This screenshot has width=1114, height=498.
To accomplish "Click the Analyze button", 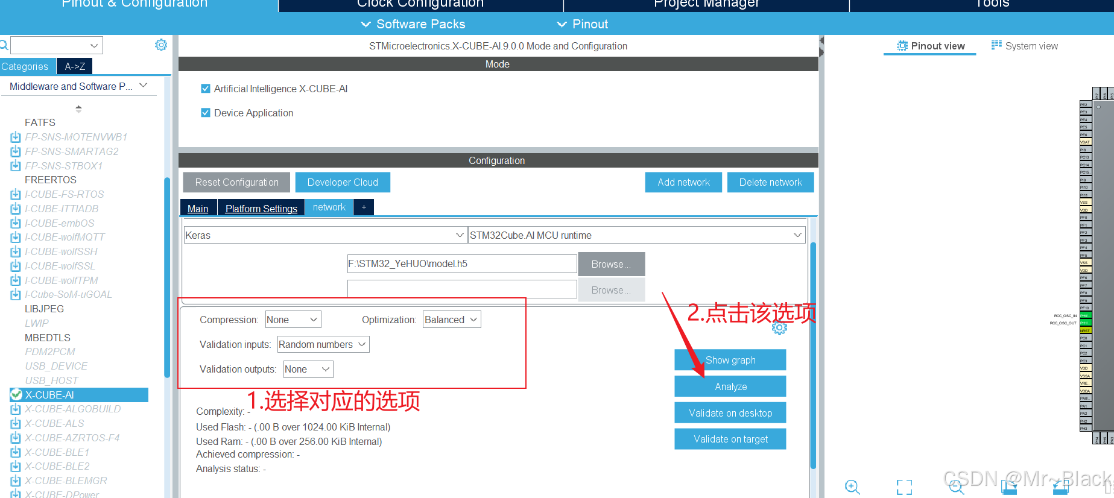I will coord(730,386).
